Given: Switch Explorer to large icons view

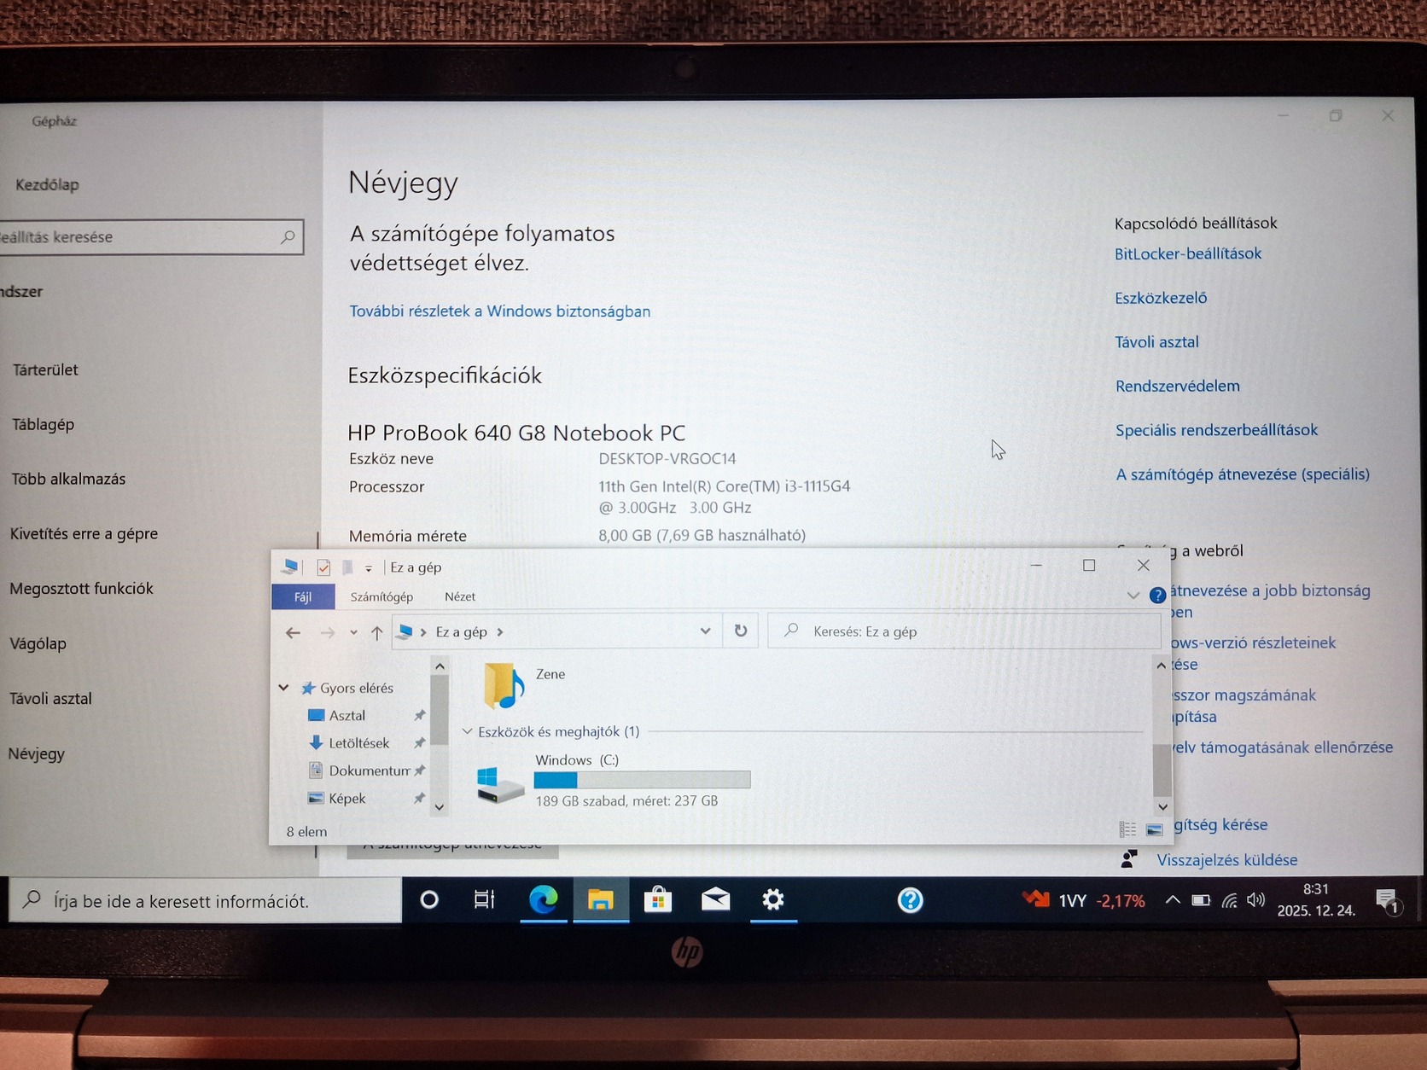Looking at the screenshot, I should tap(1155, 829).
